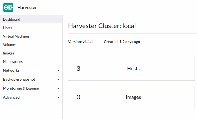Open the Dashboard page in sidebar
This screenshot has width=197, height=119.
coord(11,19)
